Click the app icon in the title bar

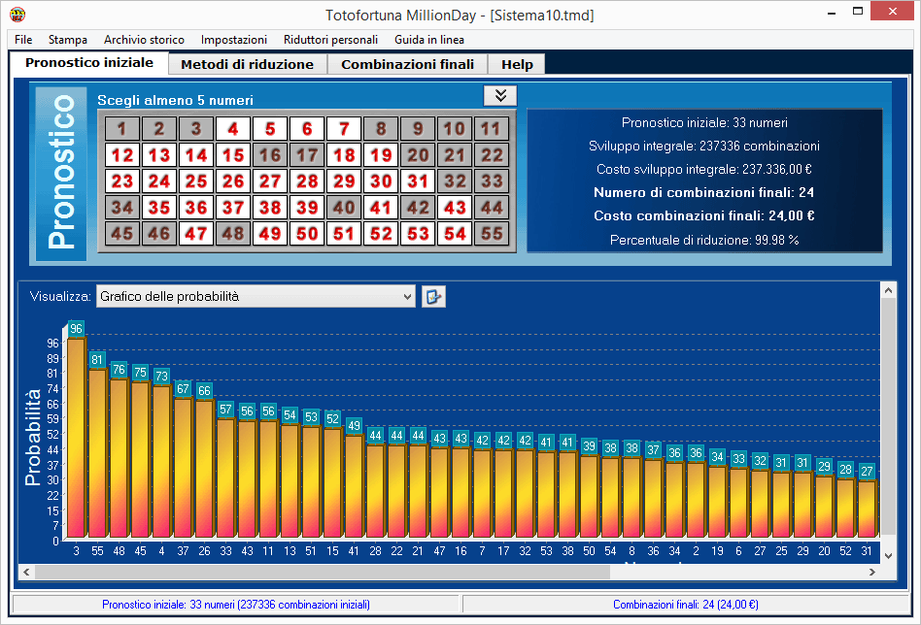17,15
